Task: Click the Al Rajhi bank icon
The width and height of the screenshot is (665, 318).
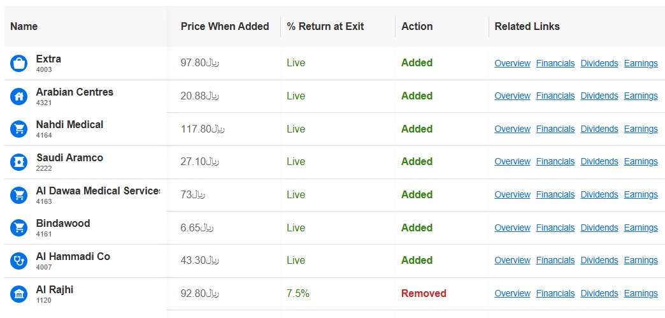Action: [18, 294]
